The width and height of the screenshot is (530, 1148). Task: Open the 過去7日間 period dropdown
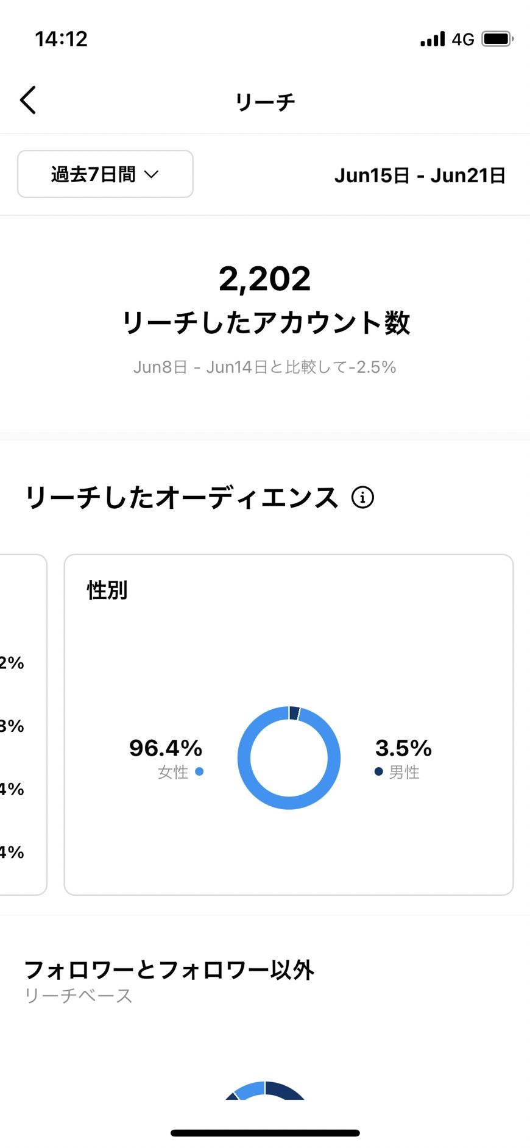[105, 174]
